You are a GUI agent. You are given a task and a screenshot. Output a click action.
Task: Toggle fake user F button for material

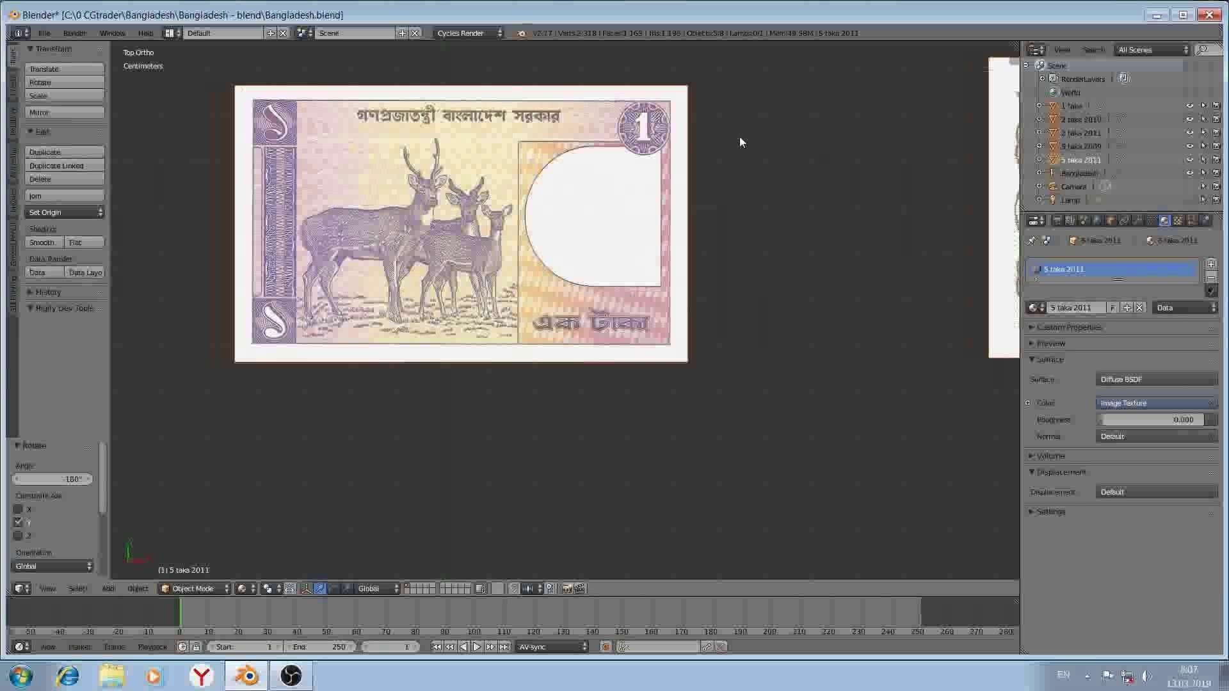click(x=1113, y=308)
